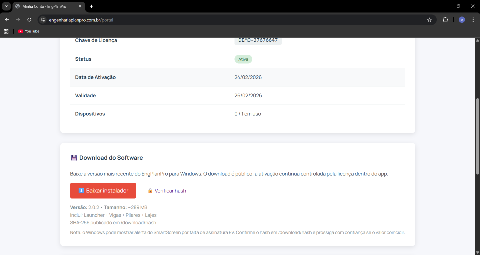
Task: Click the scrollbar down arrow
Action: 477,252
